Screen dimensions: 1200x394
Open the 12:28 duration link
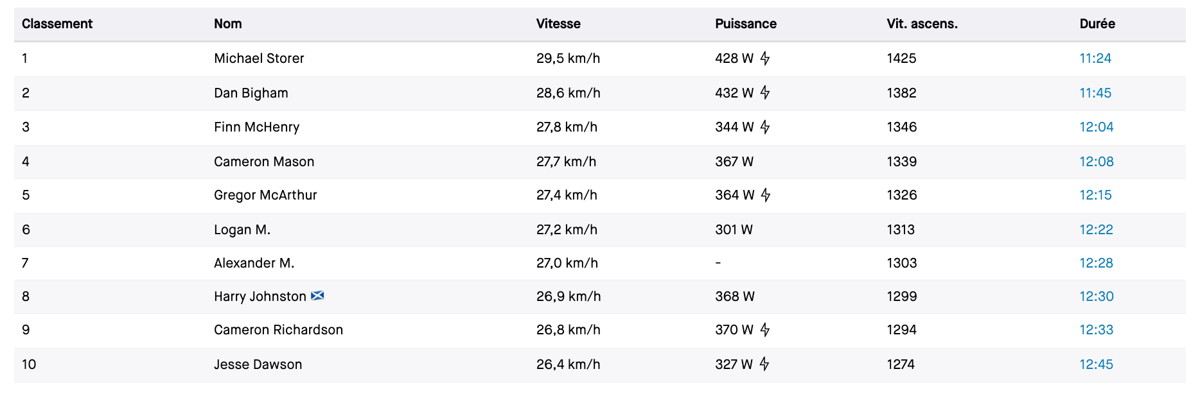tap(1096, 263)
